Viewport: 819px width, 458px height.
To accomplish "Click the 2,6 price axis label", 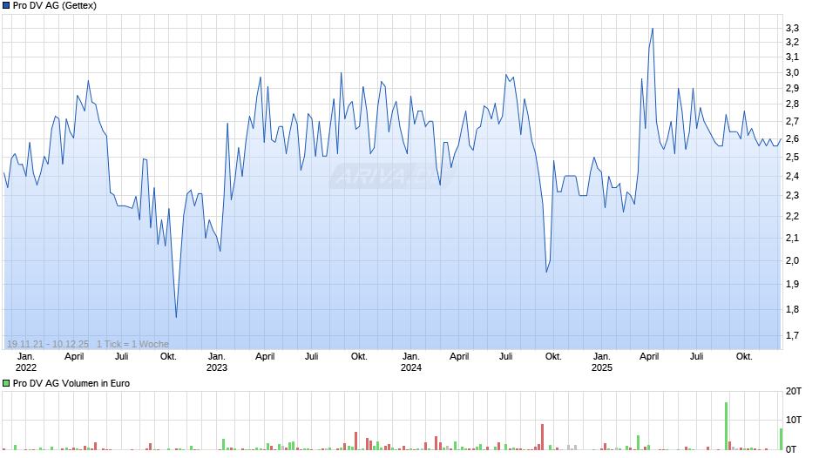I will (x=792, y=139).
